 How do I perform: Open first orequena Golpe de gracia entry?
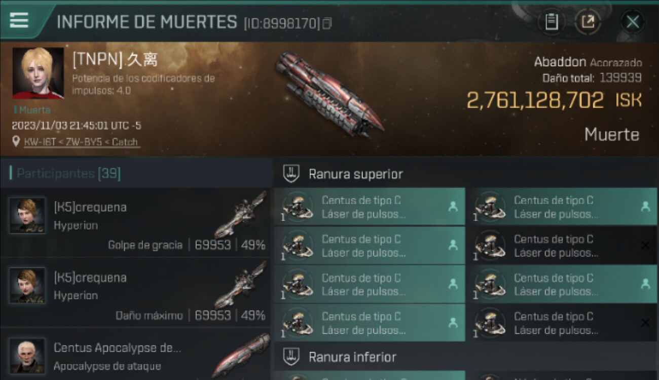[136, 223]
